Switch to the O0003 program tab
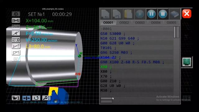Image resolution: width=199 pixels, height=112 pixels. tap(140, 23)
